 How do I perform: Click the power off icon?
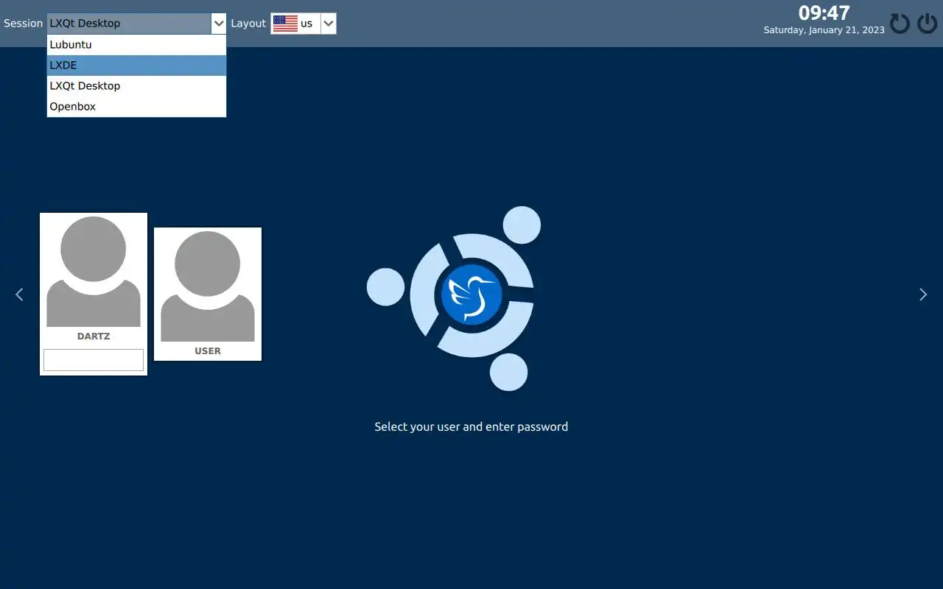point(927,24)
